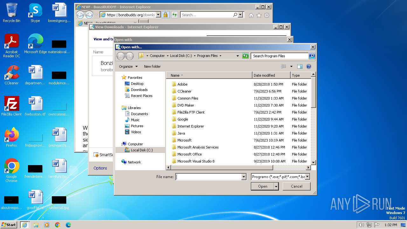Open the Google Chrome desktop shortcut
Screen dimensions: 407x229
tap(11, 170)
